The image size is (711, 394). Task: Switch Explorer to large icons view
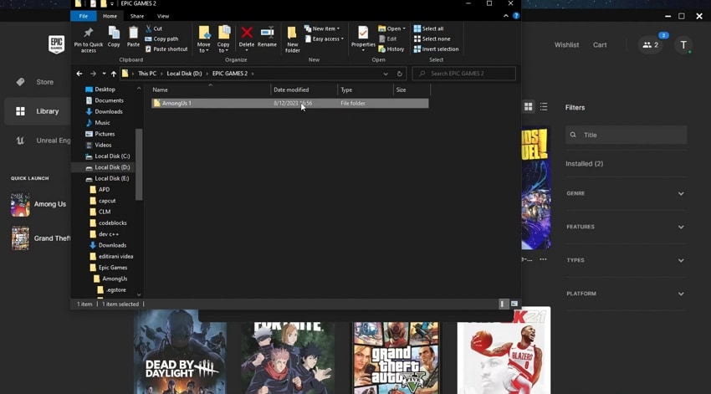click(514, 304)
